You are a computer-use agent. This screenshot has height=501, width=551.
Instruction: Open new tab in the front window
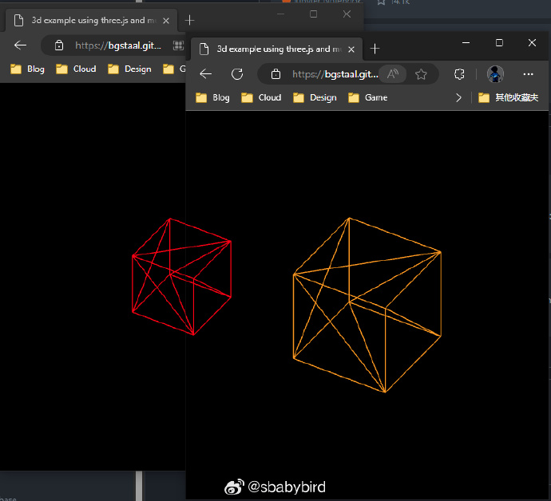coord(375,49)
